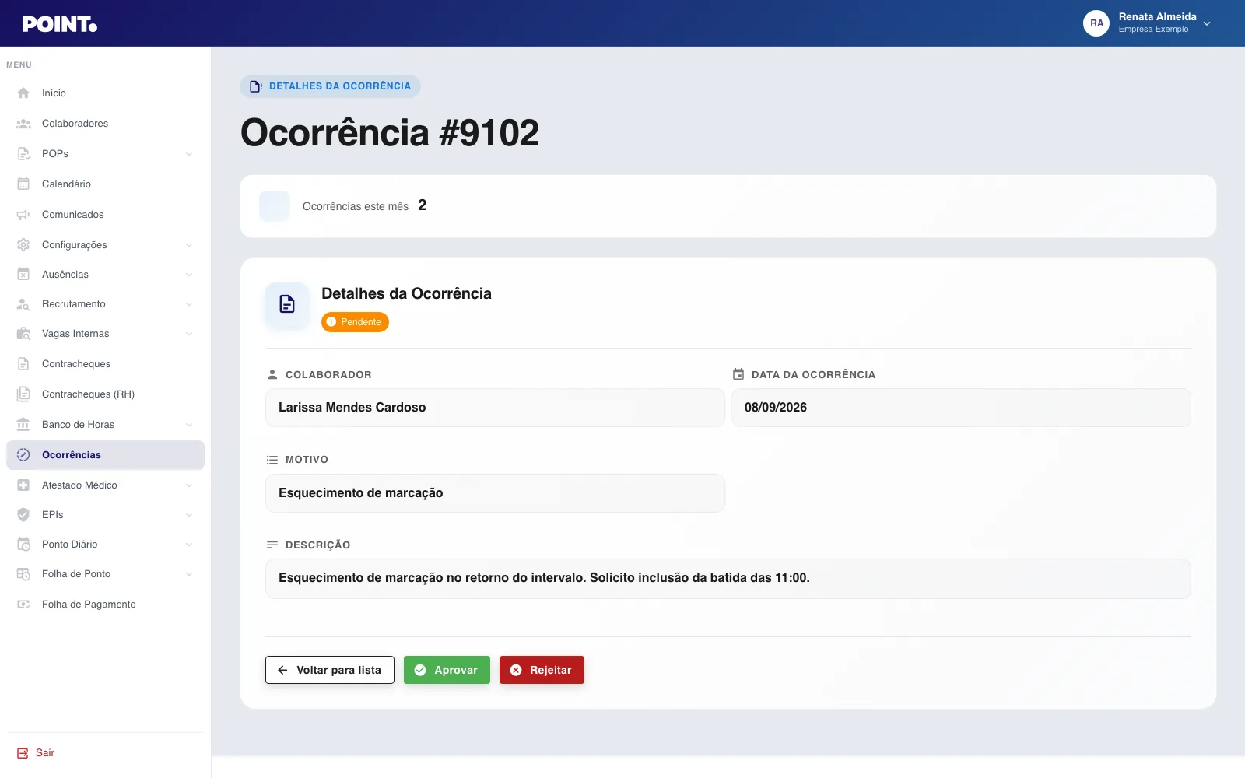Screen dimensions: 1245x778
Task: Select the active Ocorrências menu item
Action: tap(105, 455)
